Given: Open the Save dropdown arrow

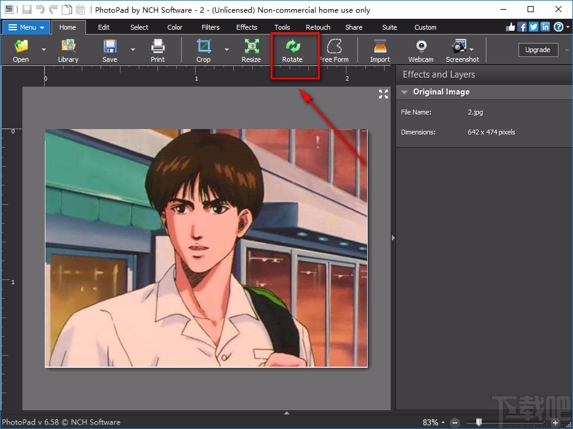Looking at the screenshot, I should pyautogui.click(x=133, y=50).
